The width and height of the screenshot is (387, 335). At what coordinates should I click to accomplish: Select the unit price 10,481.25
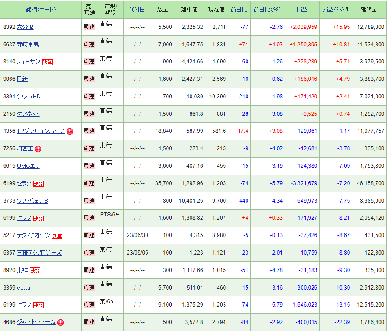pyautogui.click(x=191, y=201)
